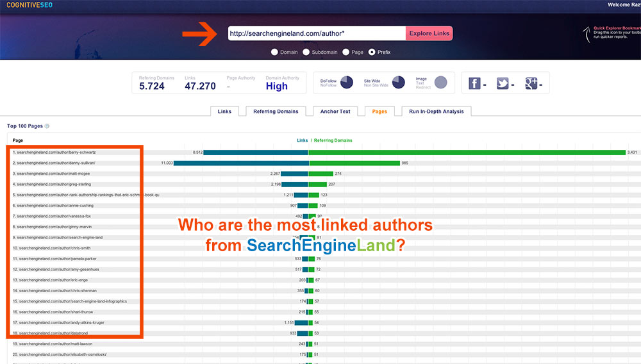
Task: Click barry-schwartz's green 3.431 referring domains bar
Action: [x=467, y=152]
